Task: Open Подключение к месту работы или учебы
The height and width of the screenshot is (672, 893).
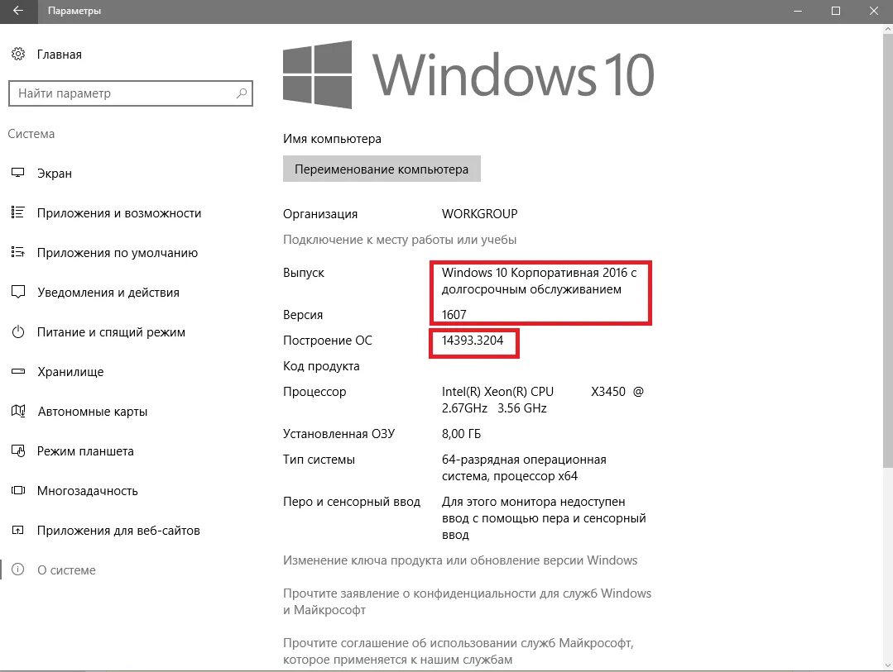Action: pos(400,240)
